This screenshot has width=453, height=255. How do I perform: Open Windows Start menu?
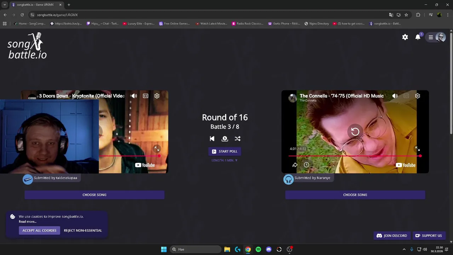pyautogui.click(x=164, y=249)
